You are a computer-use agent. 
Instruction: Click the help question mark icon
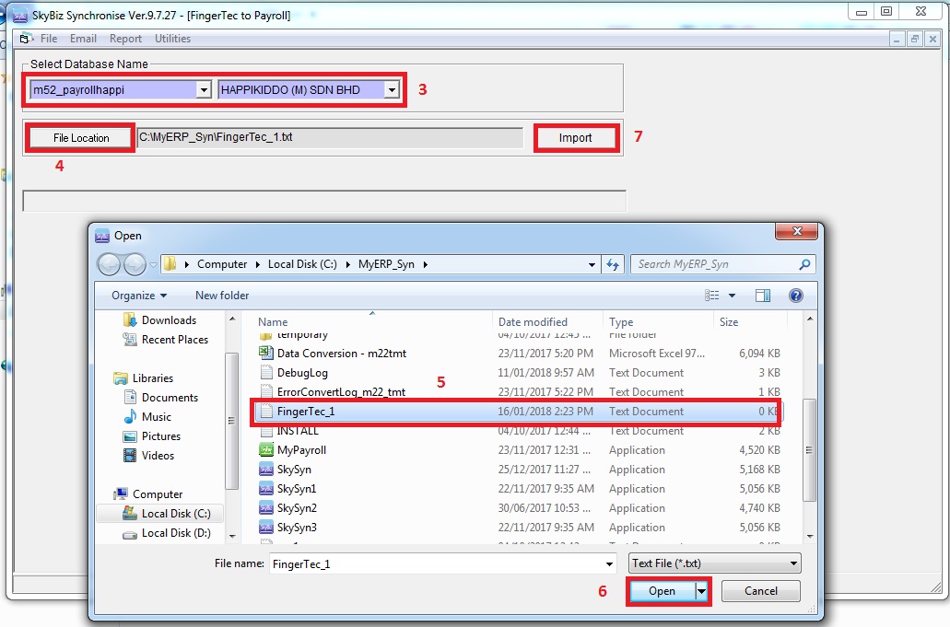tap(796, 296)
